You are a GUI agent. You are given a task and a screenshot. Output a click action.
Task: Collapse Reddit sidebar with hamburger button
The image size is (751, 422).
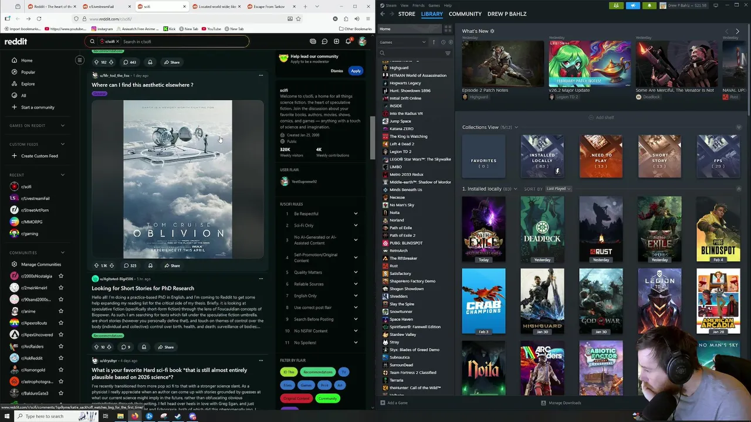[x=80, y=60]
